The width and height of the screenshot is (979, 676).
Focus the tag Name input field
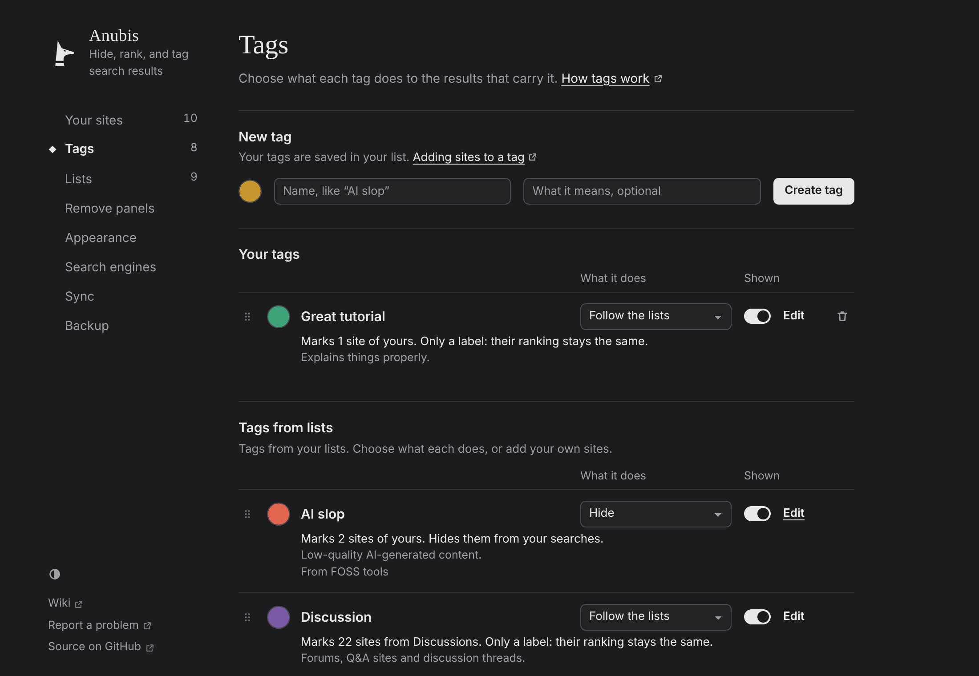click(392, 191)
